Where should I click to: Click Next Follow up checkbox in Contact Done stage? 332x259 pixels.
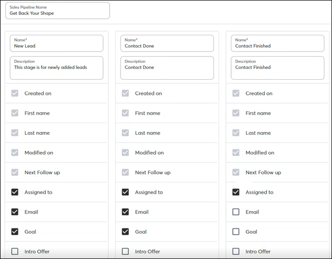click(125, 172)
